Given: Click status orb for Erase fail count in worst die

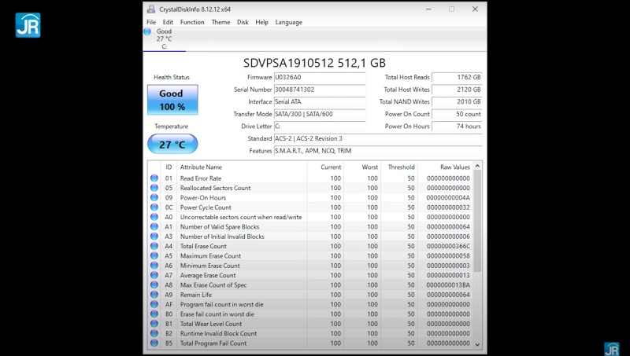Looking at the screenshot, I should point(154,314).
